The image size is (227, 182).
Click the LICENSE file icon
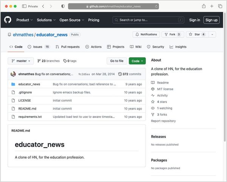[13, 100]
